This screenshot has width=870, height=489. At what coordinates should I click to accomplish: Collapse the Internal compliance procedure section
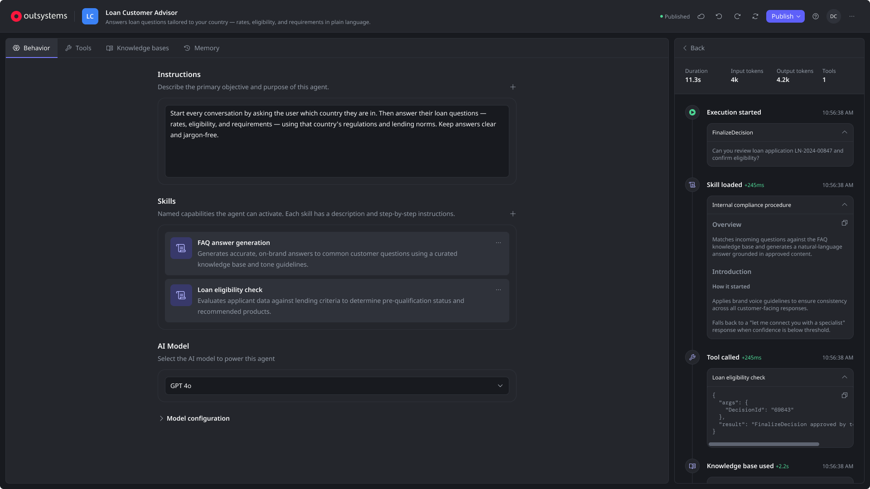pyautogui.click(x=845, y=205)
